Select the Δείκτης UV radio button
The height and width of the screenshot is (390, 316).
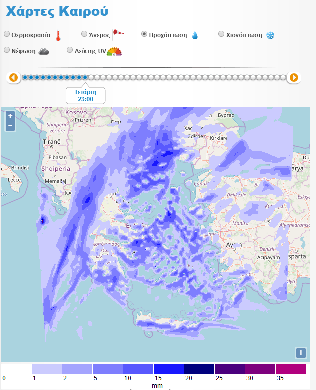point(70,50)
